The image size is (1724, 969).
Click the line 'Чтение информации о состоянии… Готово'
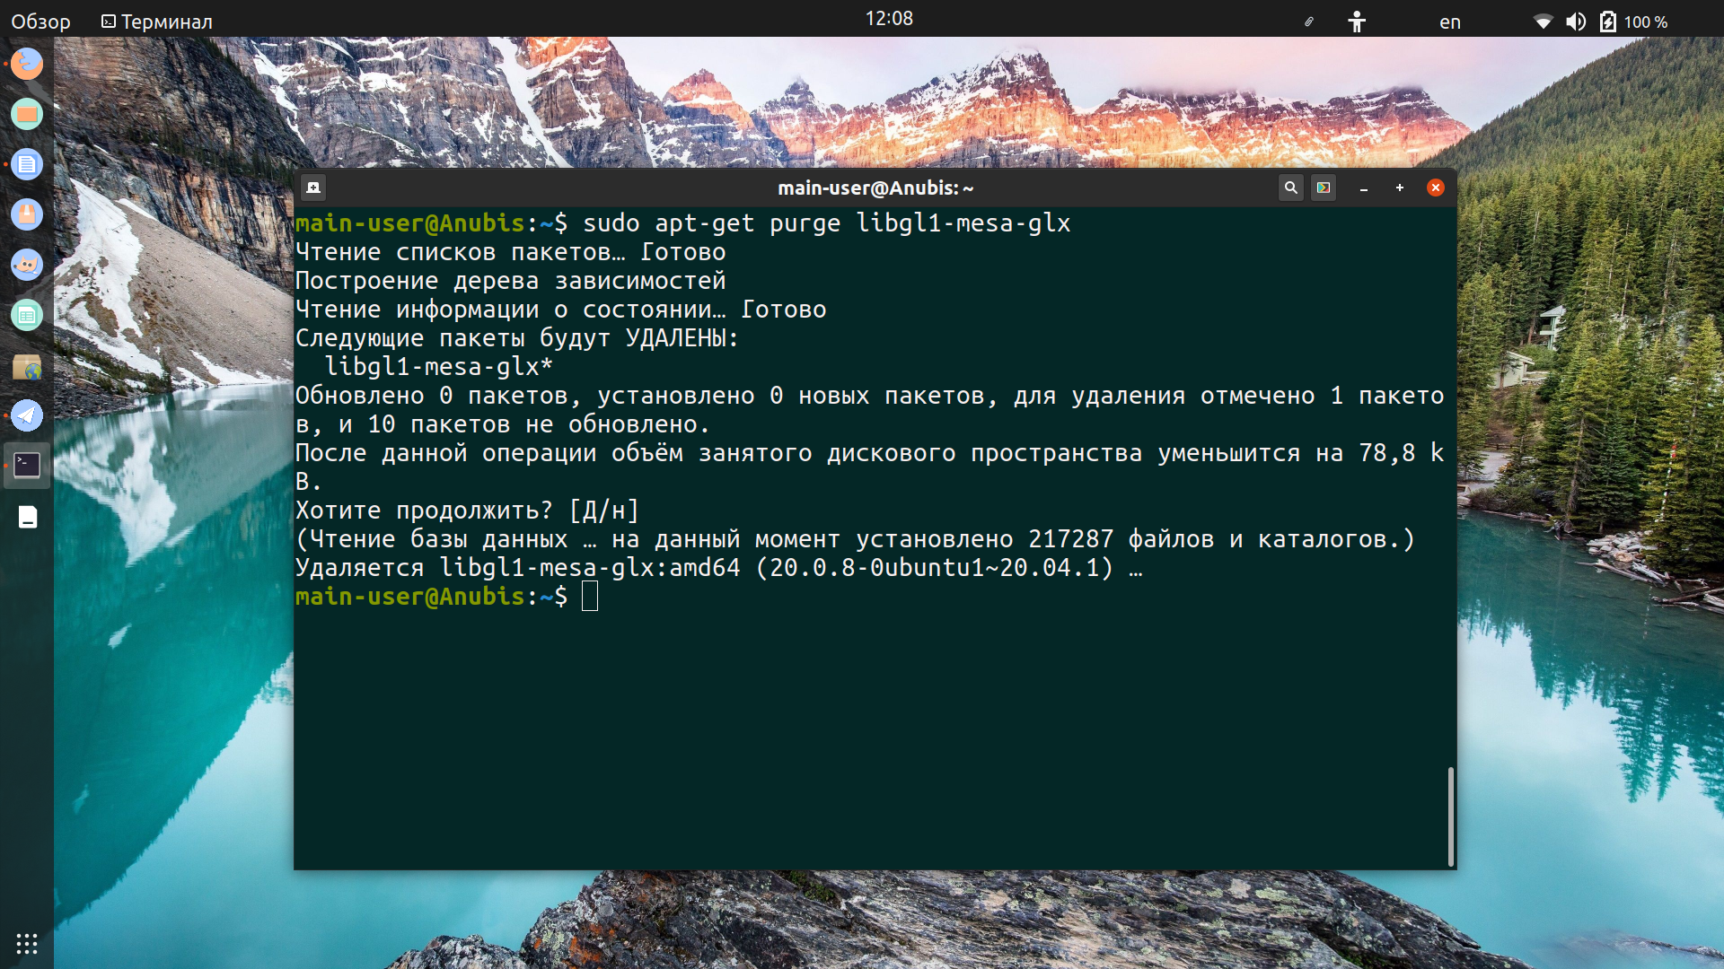tap(560, 310)
